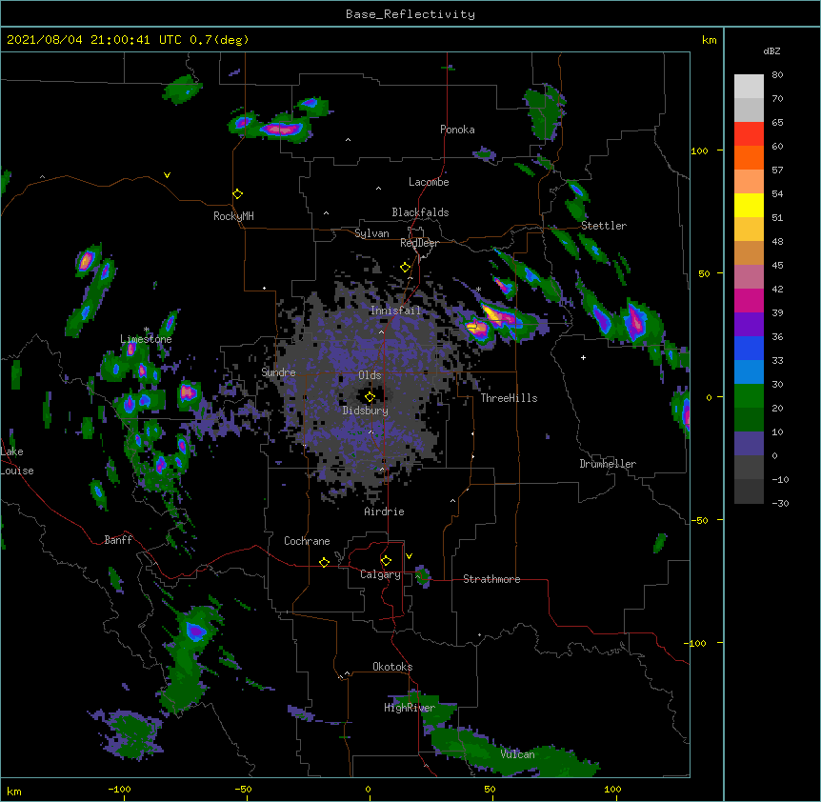Pick the dark orange 57-60 dBZ legend swatch

[749, 157]
